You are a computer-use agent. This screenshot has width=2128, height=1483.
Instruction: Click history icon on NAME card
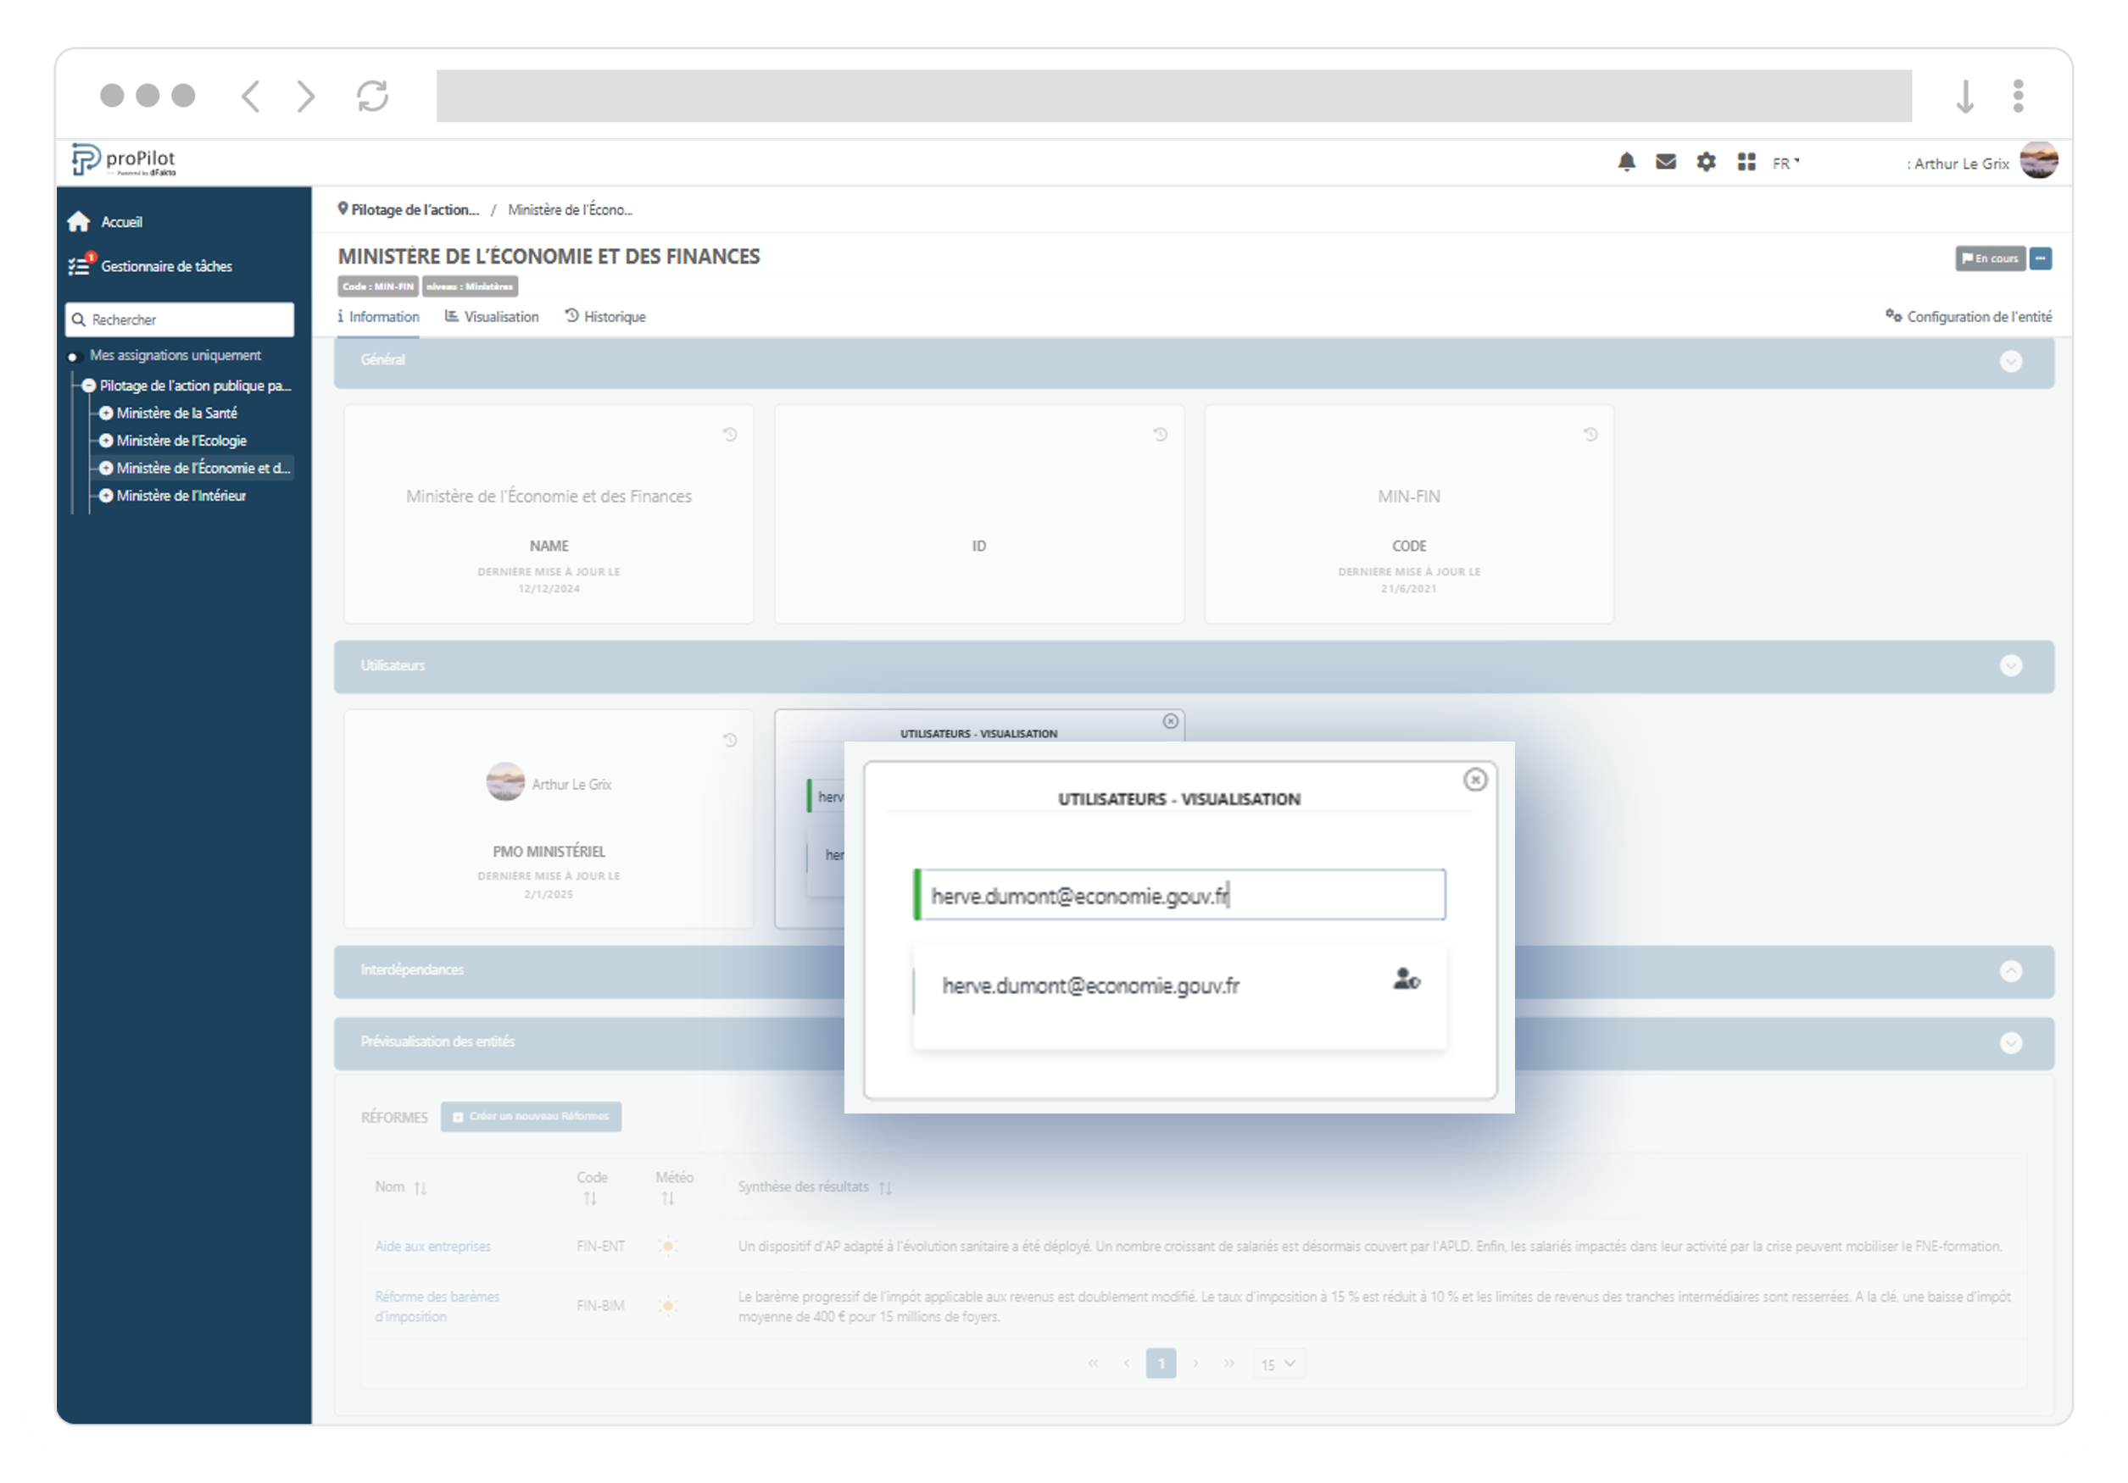730,435
